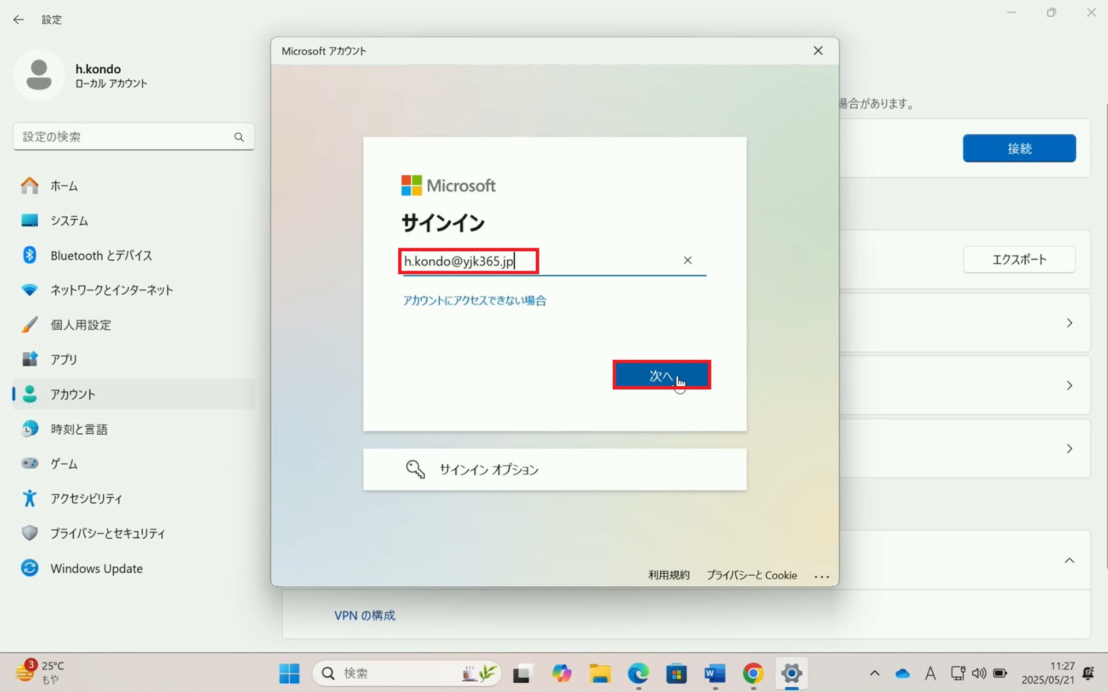
Task: Open the Windows Start menu
Action: (289, 673)
